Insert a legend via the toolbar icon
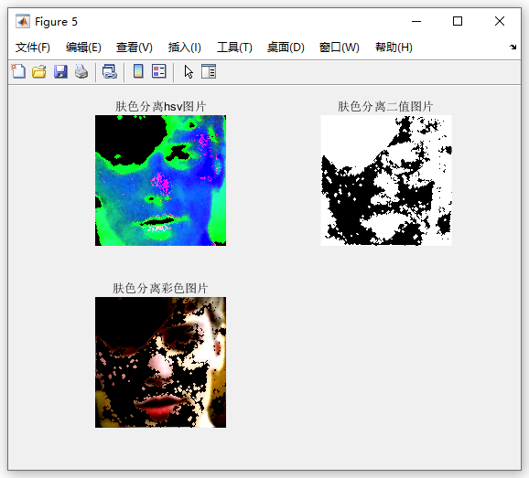 (159, 71)
